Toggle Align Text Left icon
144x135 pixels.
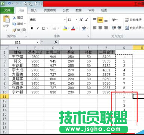tap(94, 28)
